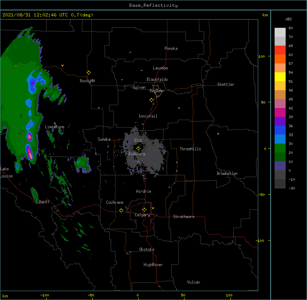Click the yellow diamond marker below Cochrane
The height and width of the screenshot is (300, 307).
click(121, 210)
